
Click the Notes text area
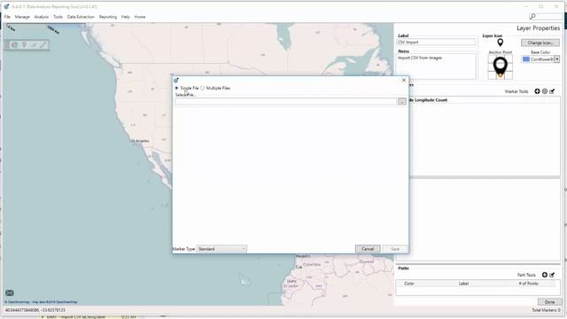click(436, 66)
